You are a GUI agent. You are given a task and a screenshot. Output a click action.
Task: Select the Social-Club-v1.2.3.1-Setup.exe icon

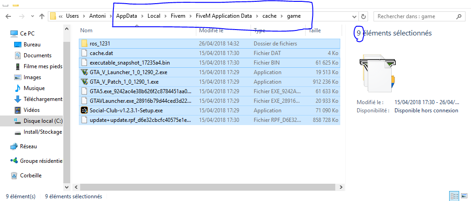84,111
